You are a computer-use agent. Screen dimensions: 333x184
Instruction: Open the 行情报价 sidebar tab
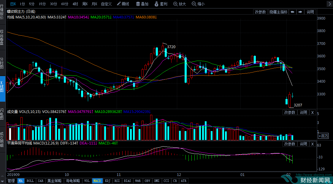tap(3, 12)
